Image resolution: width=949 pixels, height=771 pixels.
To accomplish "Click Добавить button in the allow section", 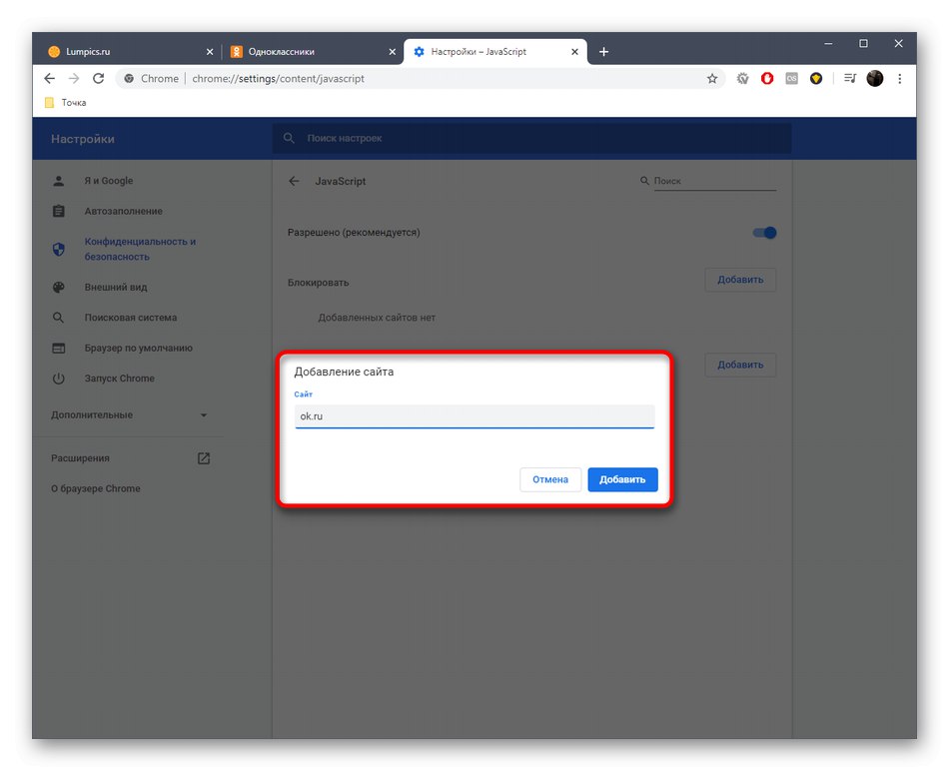I will 740,365.
